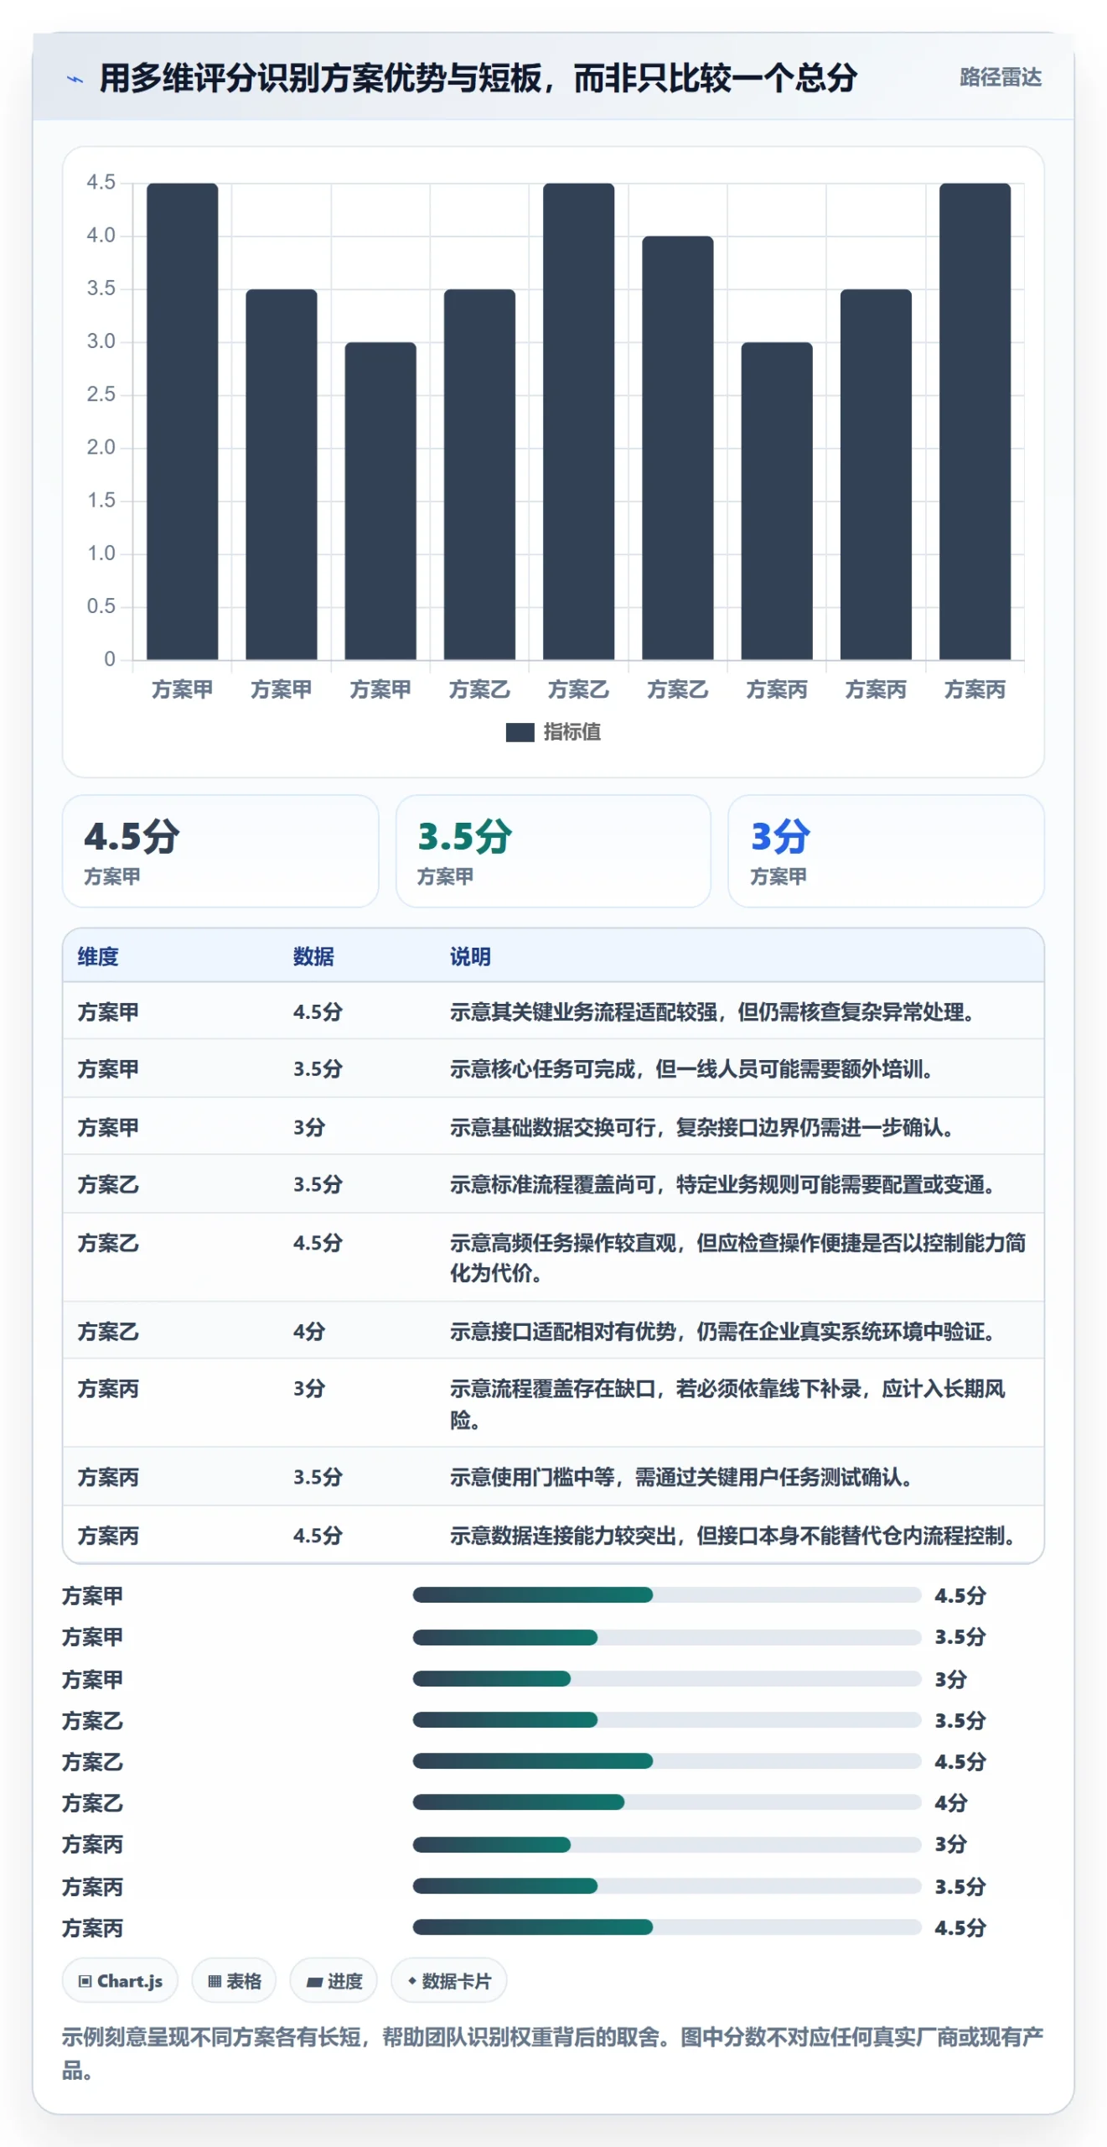
Task: Open the 3.5分 方案甲 data card
Action: tap(553, 851)
